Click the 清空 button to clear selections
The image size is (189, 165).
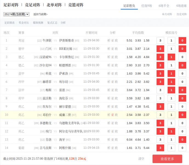point(141,159)
